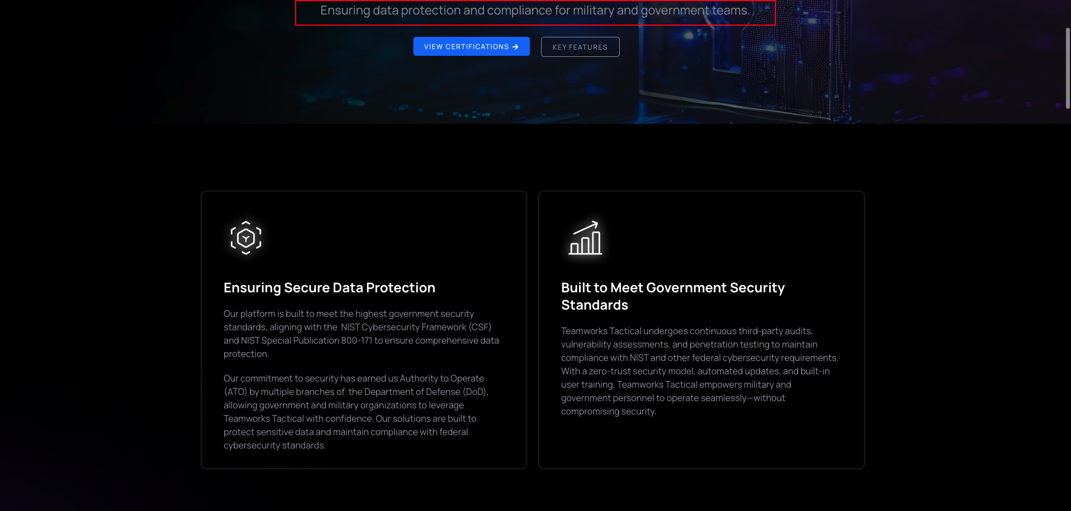Click the "compromising security." text ending second card
Image resolution: width=1071 pixels, height=511 pixels.
[608, 412]
